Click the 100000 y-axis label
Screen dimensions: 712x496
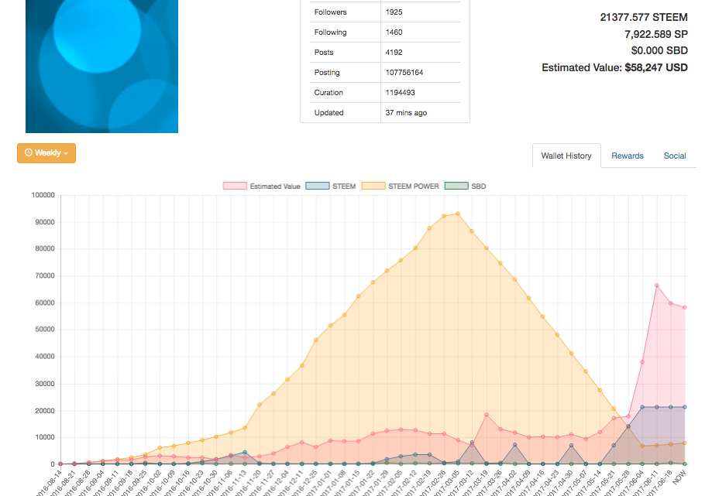click(43, 195)
